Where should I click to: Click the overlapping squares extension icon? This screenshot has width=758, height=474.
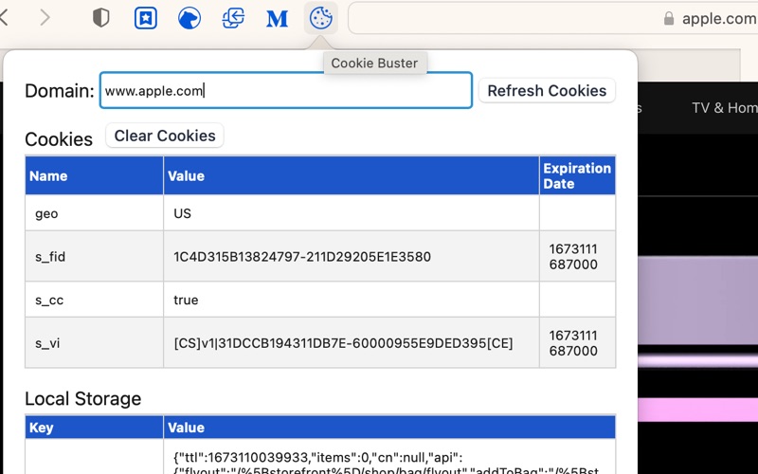coord(233,18)
